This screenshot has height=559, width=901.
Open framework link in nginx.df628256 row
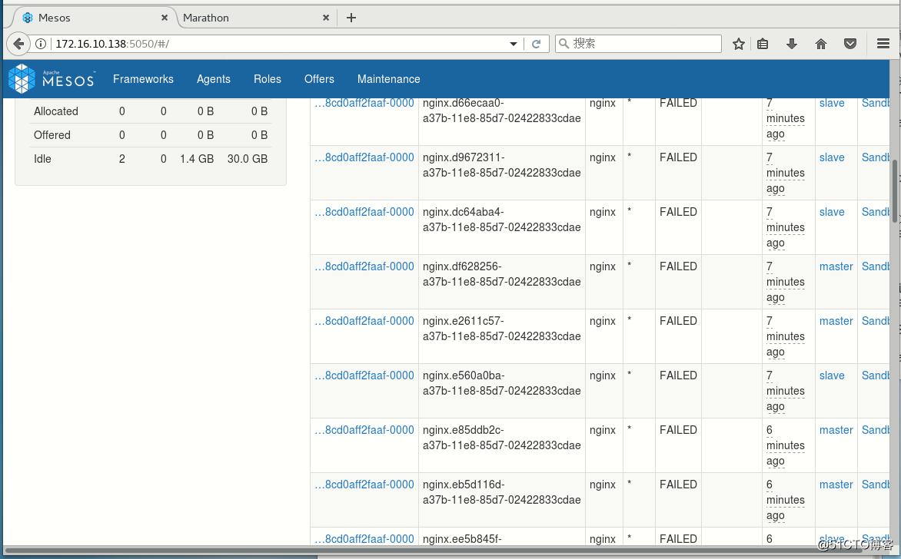[364, 266]
